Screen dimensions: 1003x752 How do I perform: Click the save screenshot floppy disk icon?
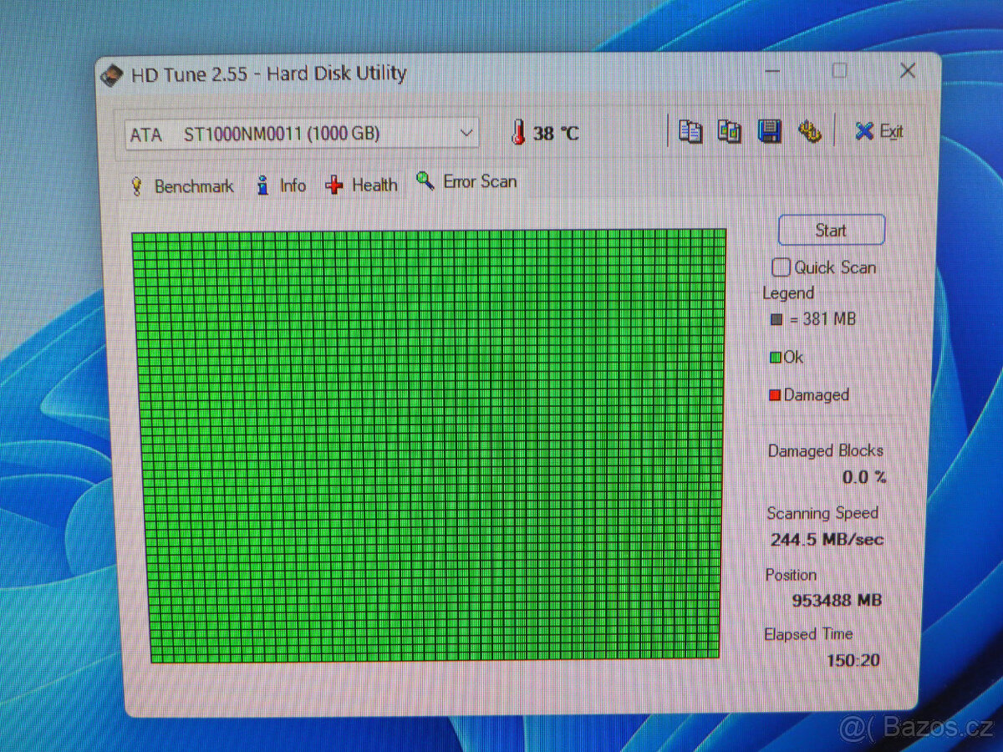(x=769, y=131)
